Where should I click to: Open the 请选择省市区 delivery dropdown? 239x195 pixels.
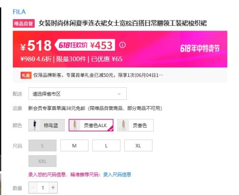(77, 94)
